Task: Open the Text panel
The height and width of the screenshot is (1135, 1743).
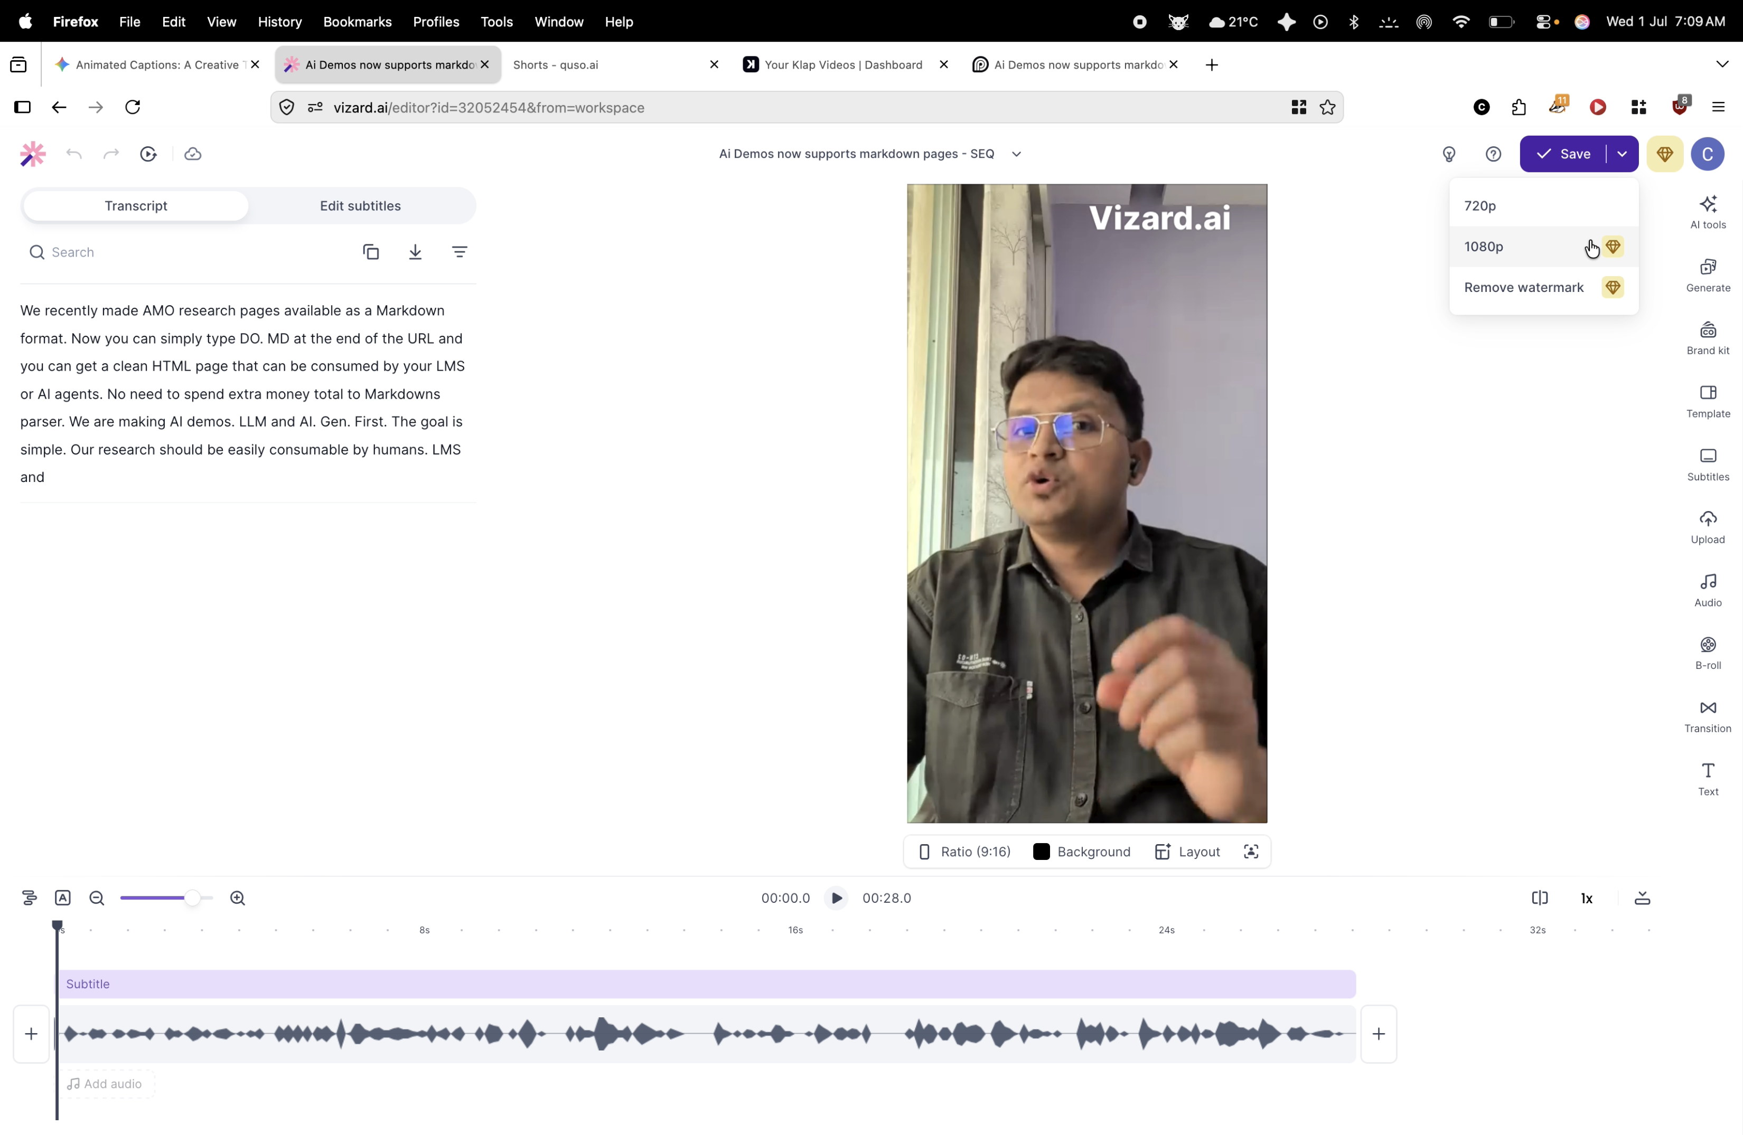Action: click(x=1708, y=779)
